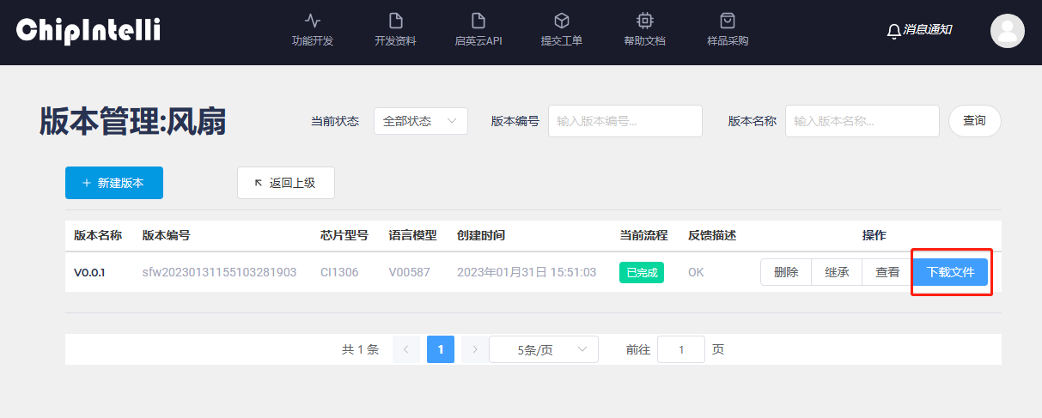Select page 1 in pagination
Image resolution: width=1042 pixels, height=418 pixels.
(x=441, y=349)
